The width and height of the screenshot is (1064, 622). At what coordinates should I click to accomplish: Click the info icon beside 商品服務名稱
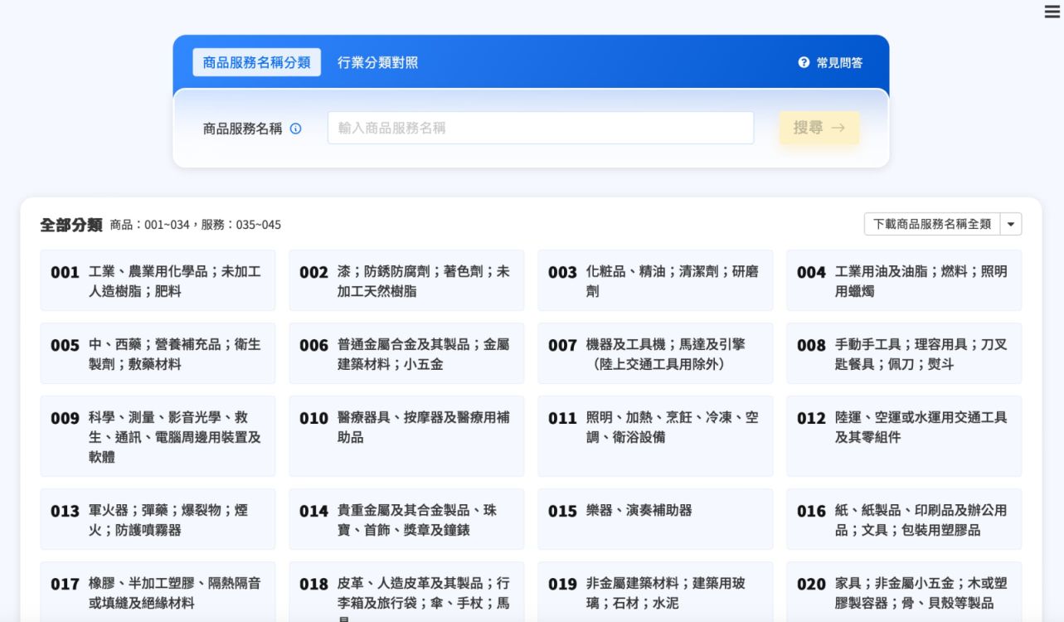coord(296,129)
